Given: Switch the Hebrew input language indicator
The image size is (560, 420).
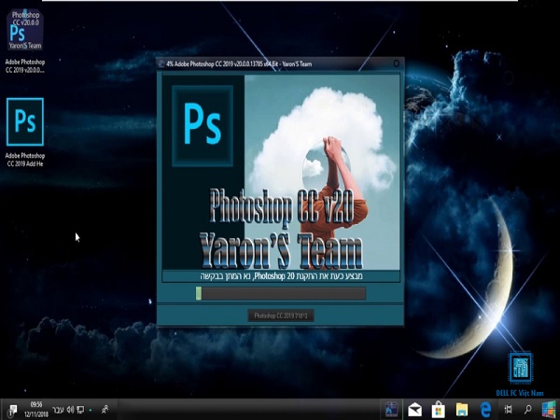Looking at the screenshot, I should tap(58, 410).
